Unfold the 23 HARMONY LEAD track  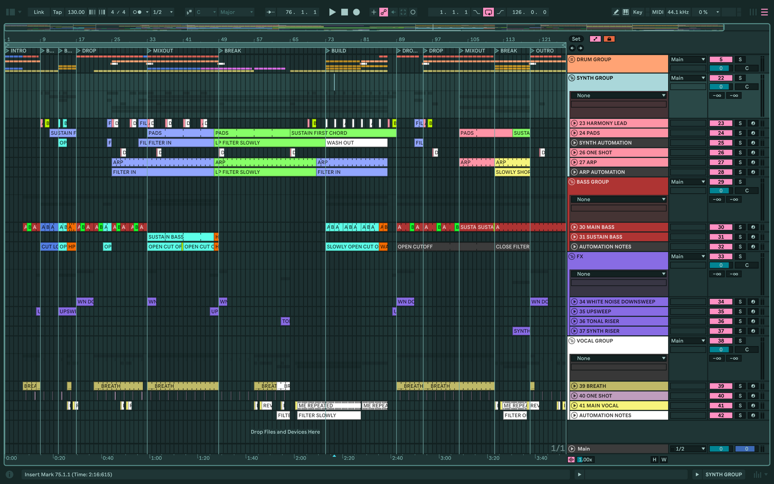(x=574, y=123)
